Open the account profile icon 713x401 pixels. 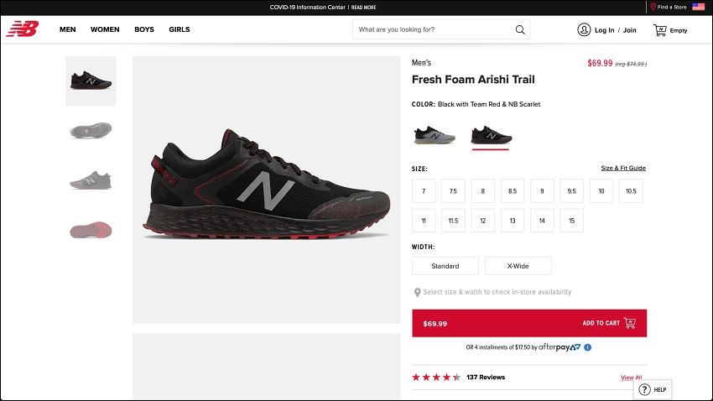tap(584, 29)
